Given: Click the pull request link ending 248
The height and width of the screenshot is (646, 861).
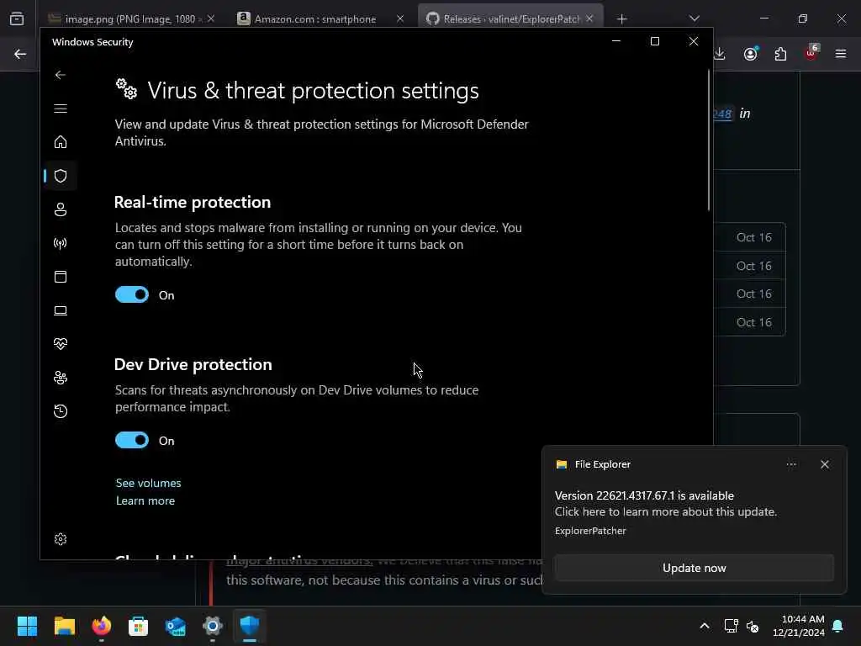Looking at the screenshot, I should 722,114.
